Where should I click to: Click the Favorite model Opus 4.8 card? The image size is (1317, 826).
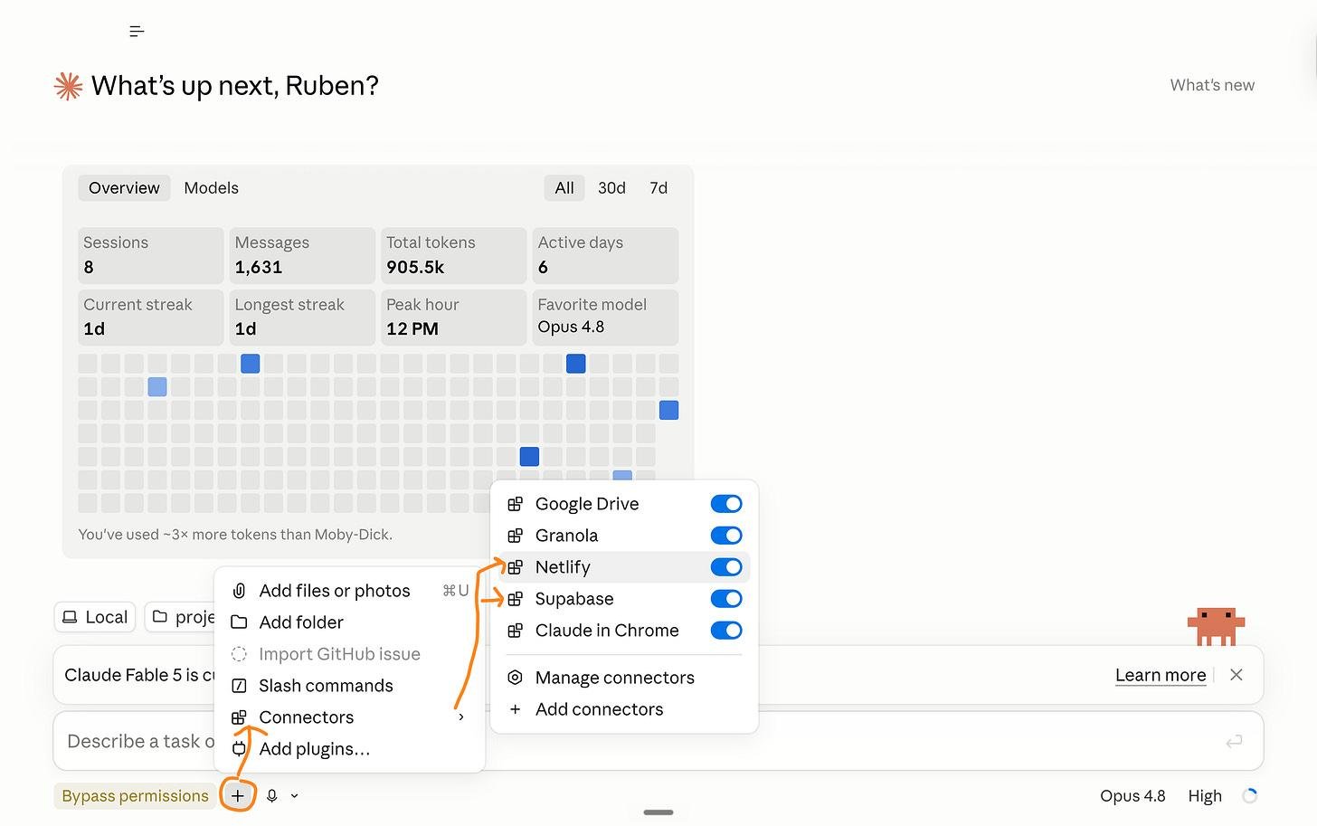point(605,317)
